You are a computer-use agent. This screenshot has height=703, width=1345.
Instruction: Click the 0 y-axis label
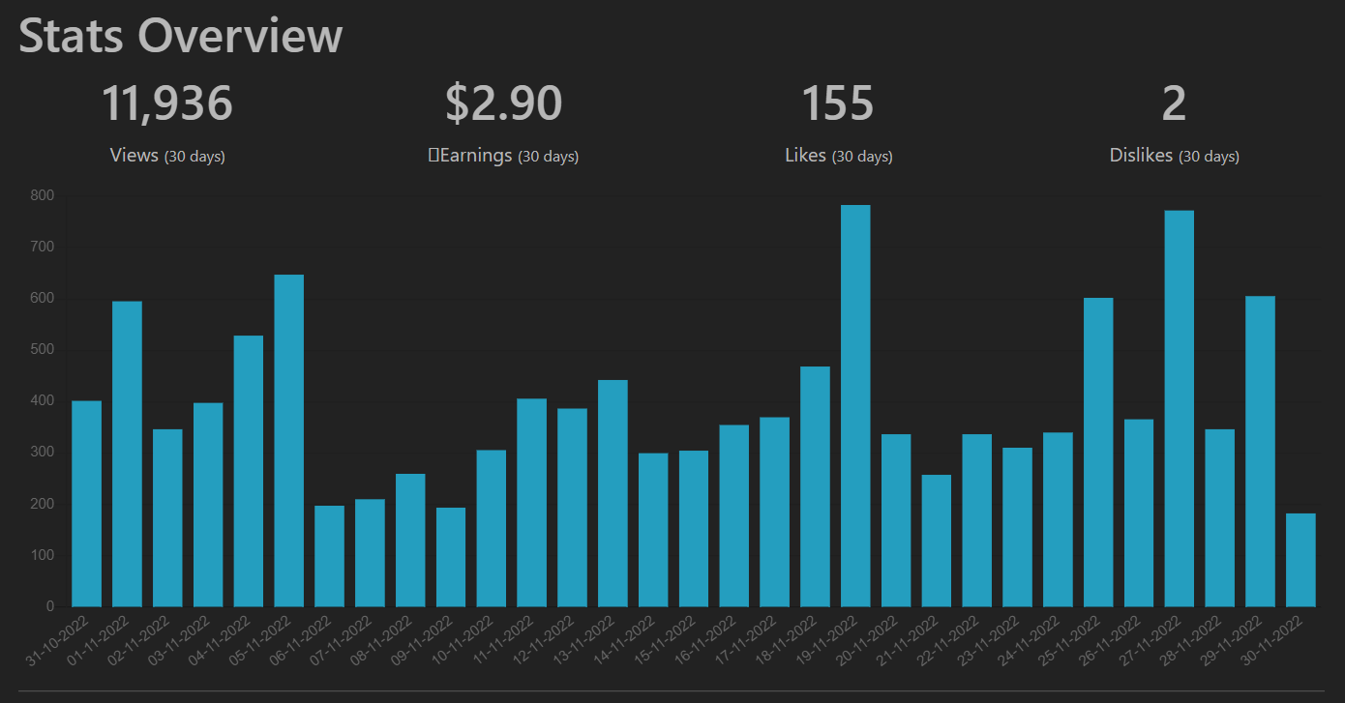point(50,606)
